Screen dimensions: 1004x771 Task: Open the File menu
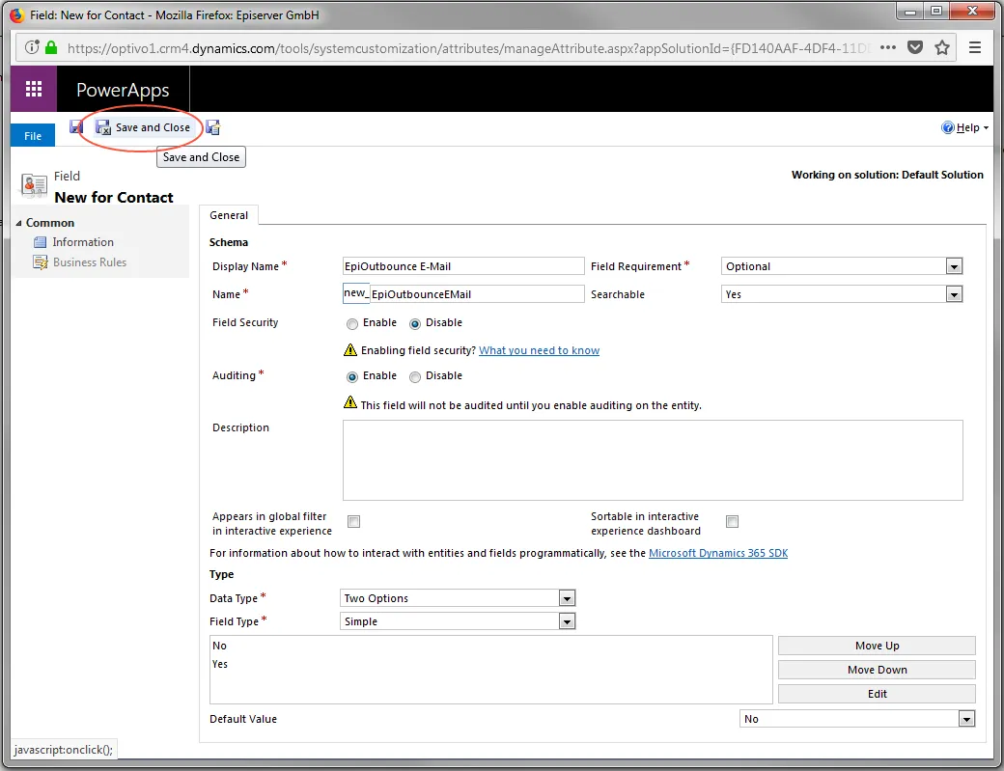33,136
